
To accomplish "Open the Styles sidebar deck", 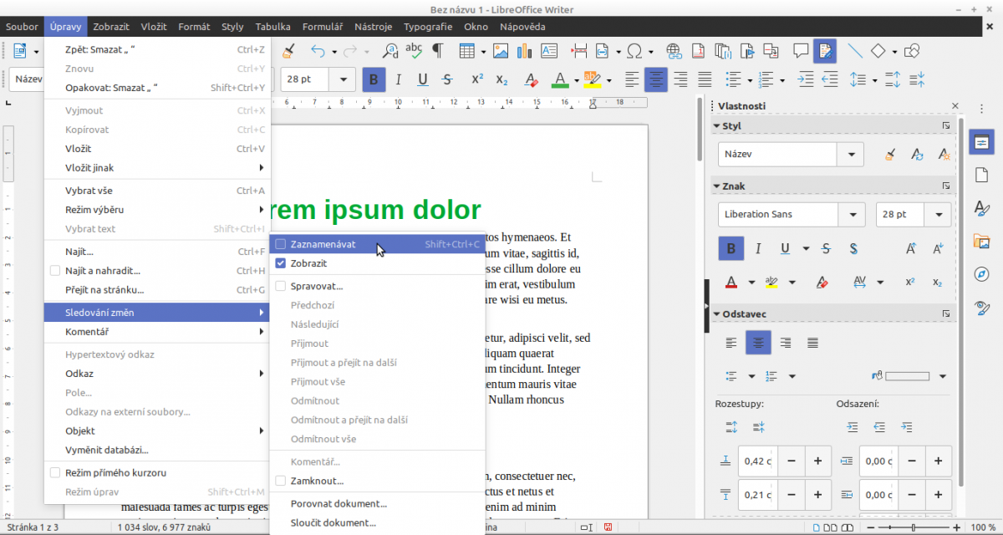I will 981,208.
